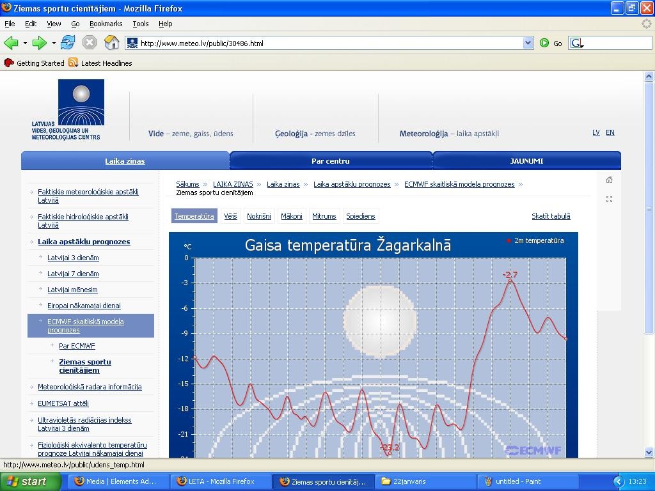Click the Latvijas Vides centre logo
Image resolution: width=655 pixels, height=491 pixels.
(x=81, y=102)
